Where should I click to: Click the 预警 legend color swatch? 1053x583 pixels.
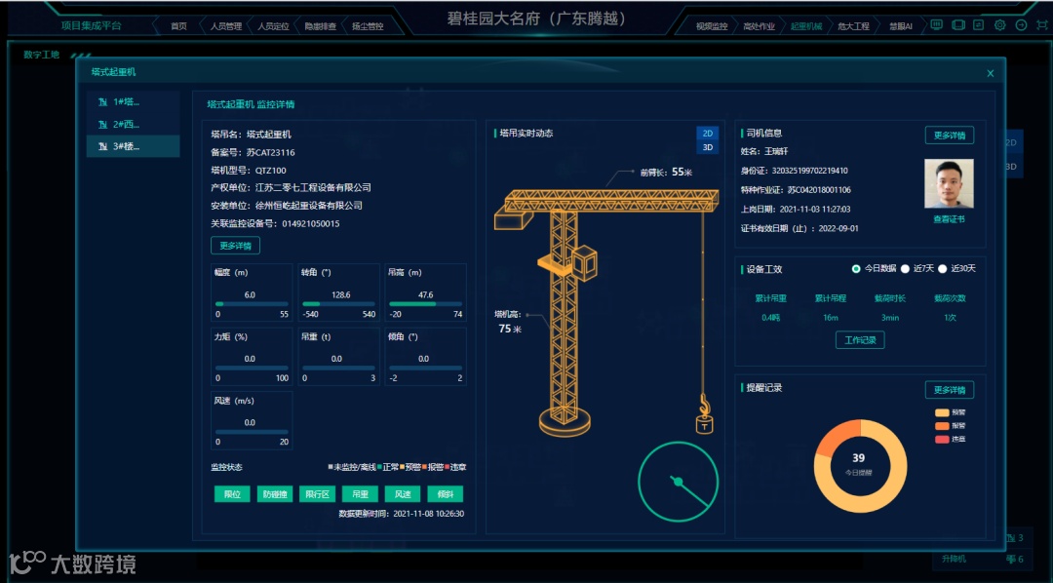coord(942,412)
